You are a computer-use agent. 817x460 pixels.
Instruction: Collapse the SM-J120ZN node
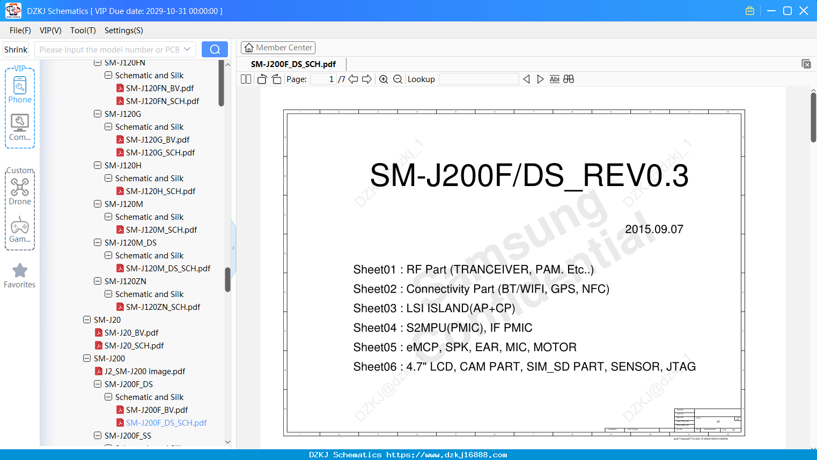pos(98,281)
